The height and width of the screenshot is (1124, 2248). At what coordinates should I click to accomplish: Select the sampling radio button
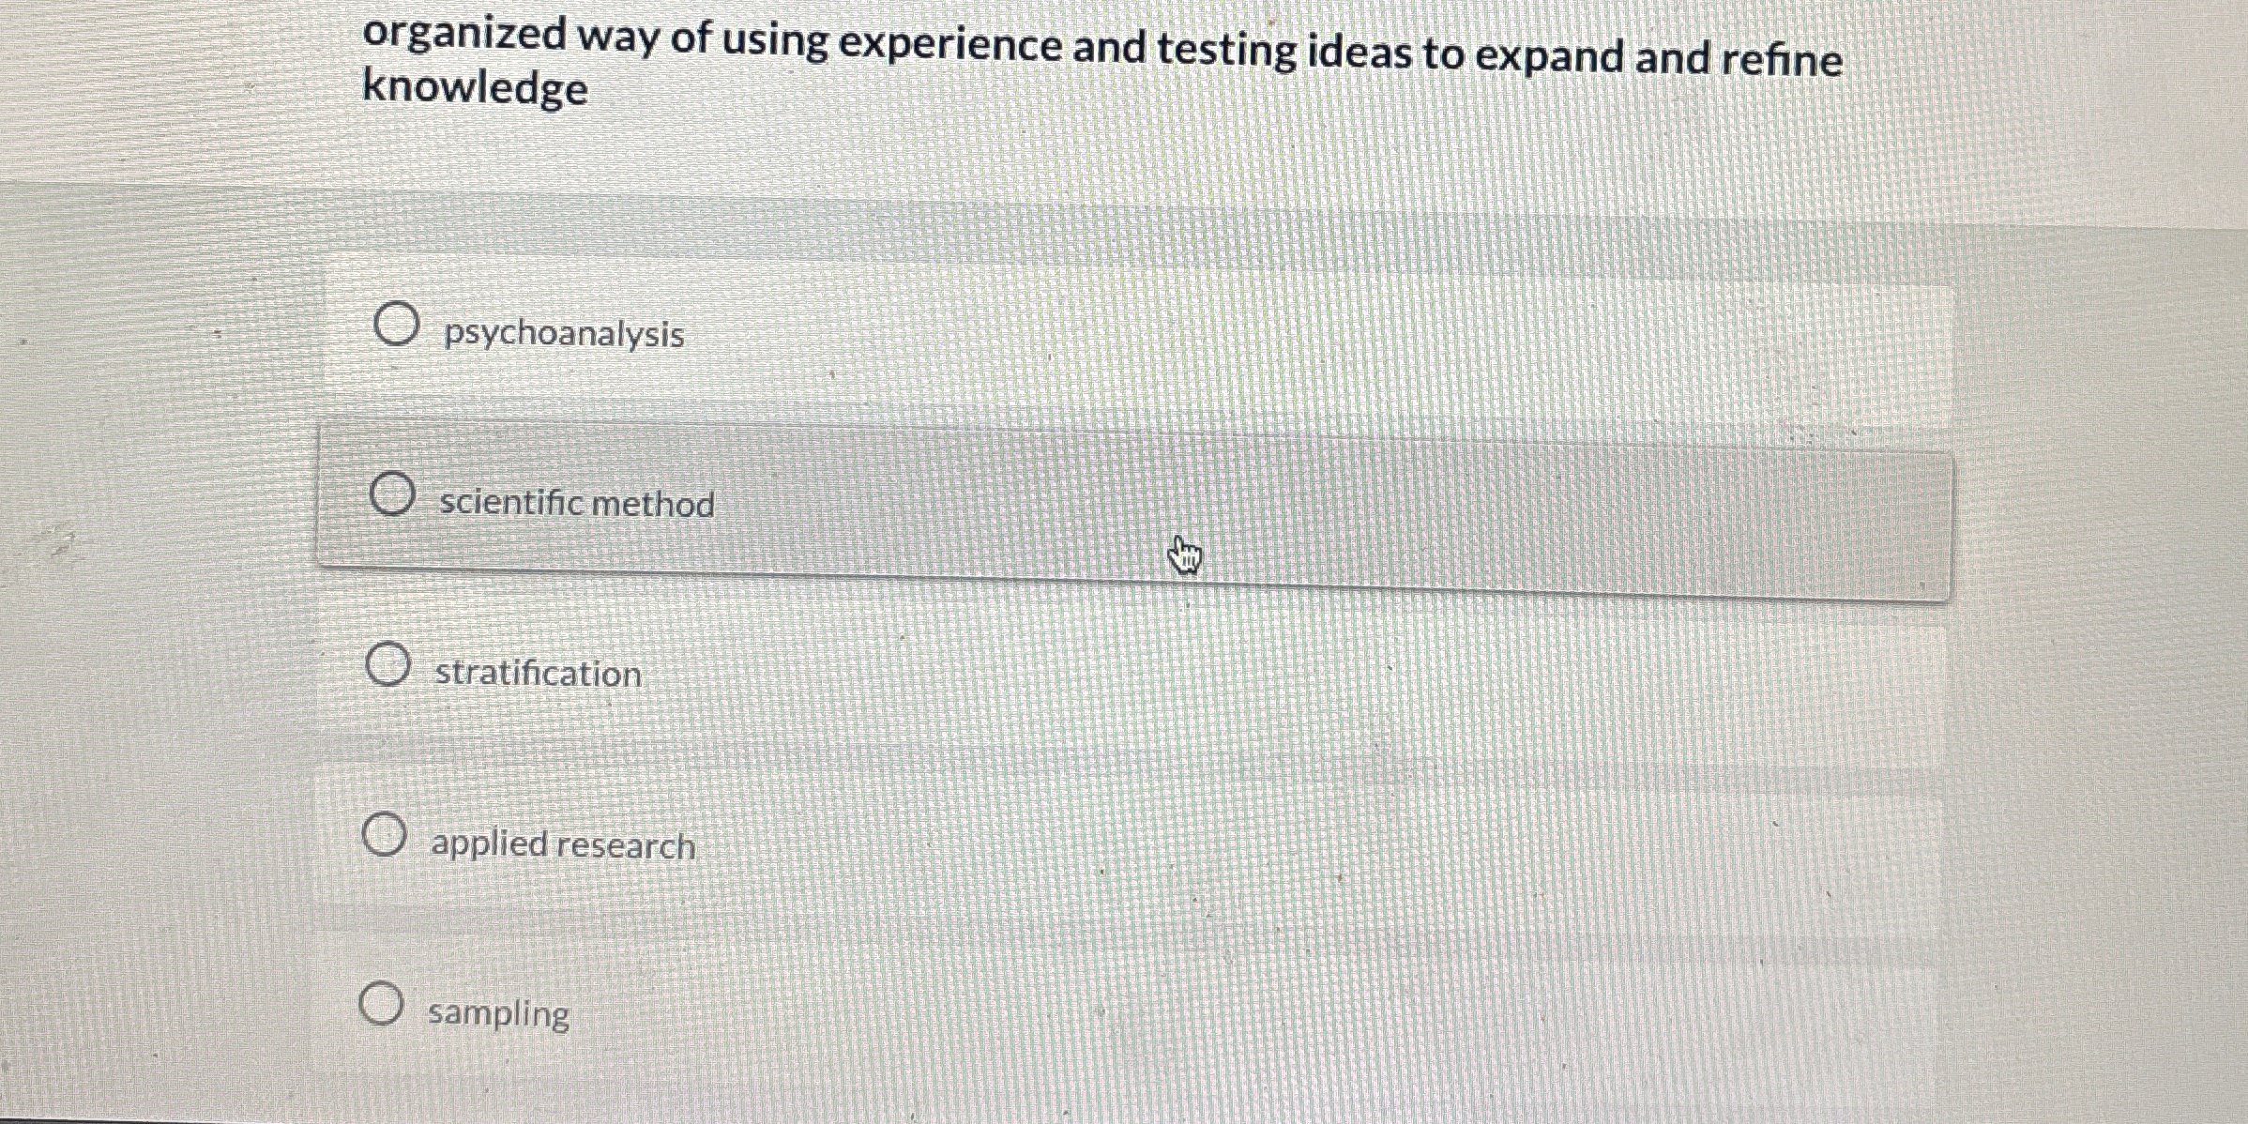pos(381,1004)
